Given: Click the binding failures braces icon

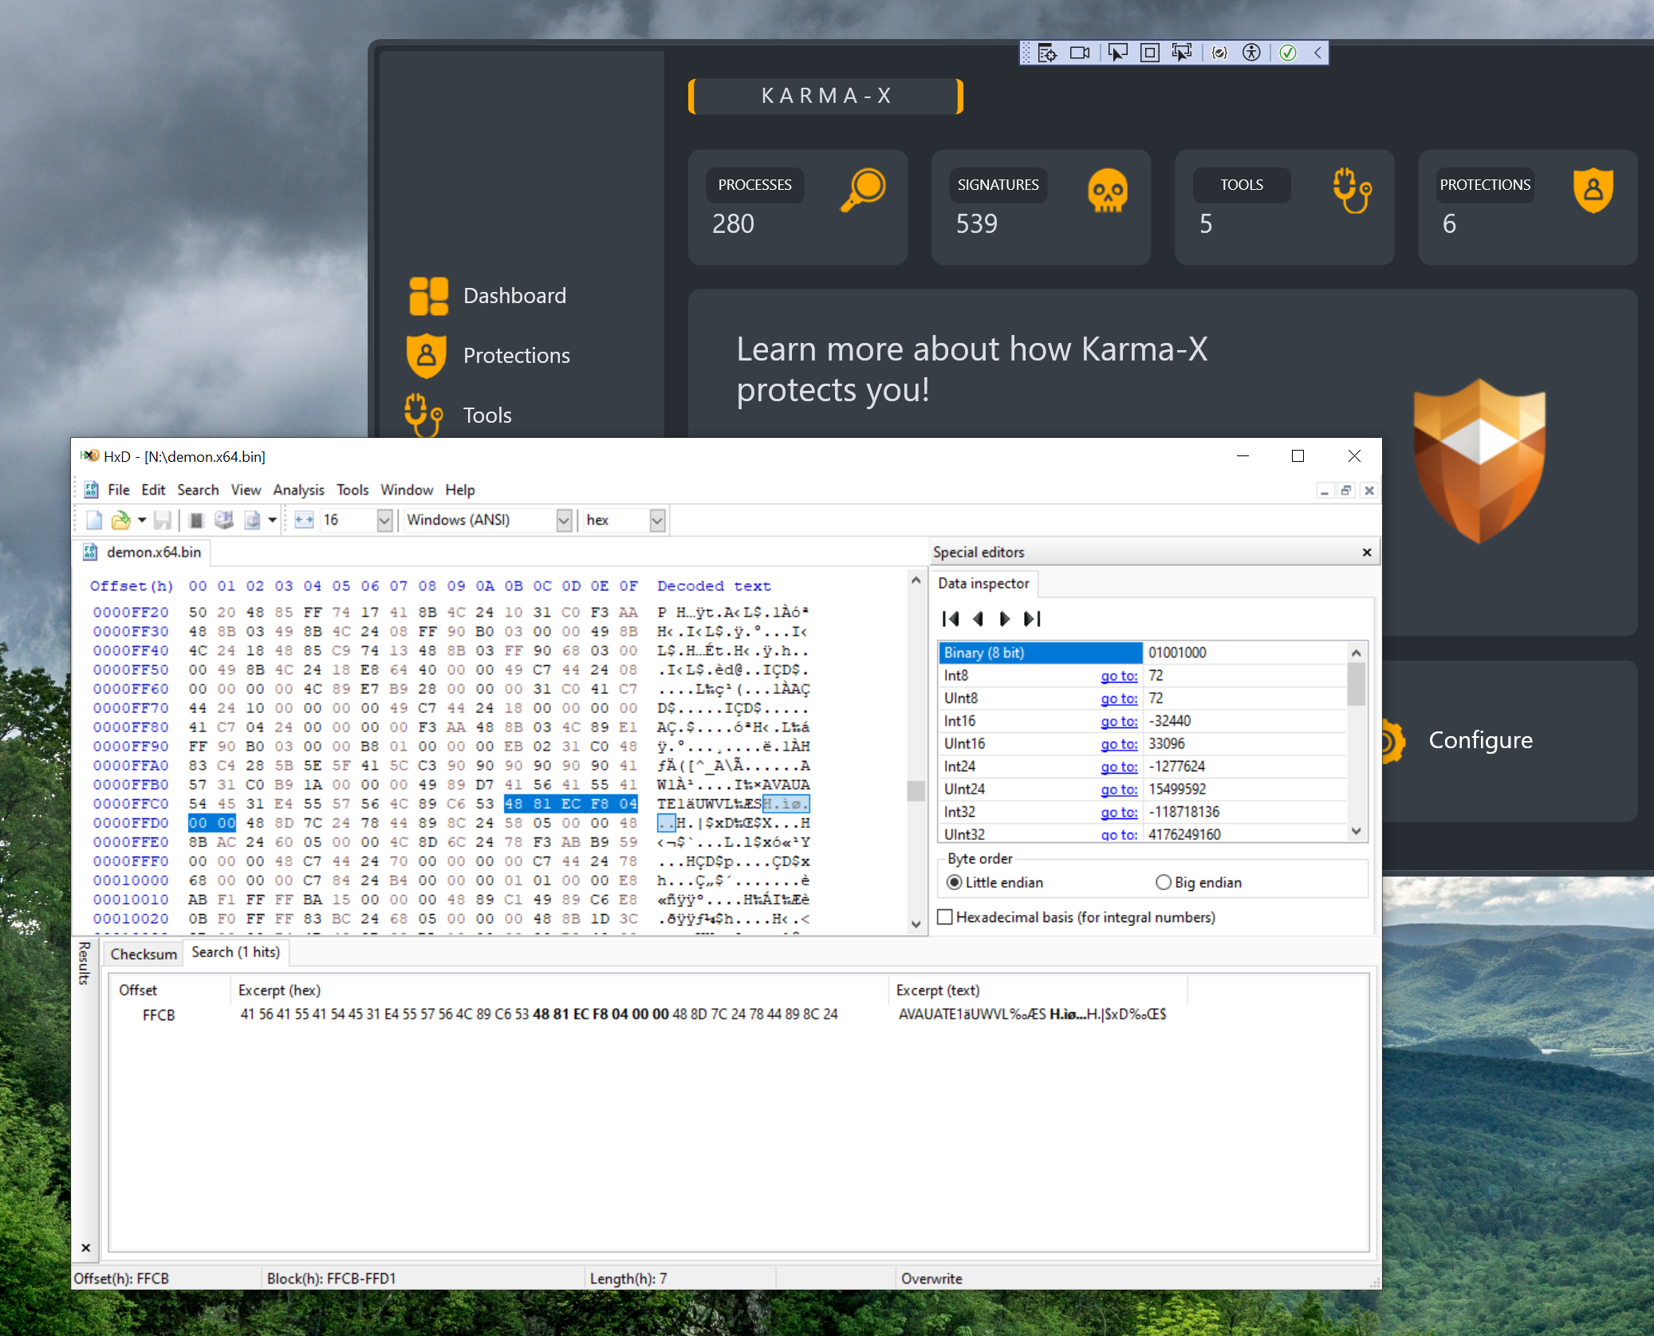Looking at the screenshot, I should [1219, 53].
